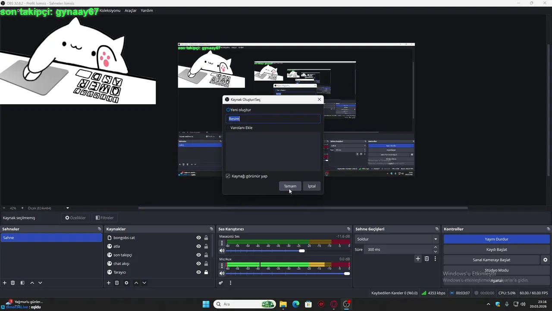Click Tamam in the Kaynak Oluştur dialog
The height and width of the screenshot is (311, 552).
click(290, 186)
